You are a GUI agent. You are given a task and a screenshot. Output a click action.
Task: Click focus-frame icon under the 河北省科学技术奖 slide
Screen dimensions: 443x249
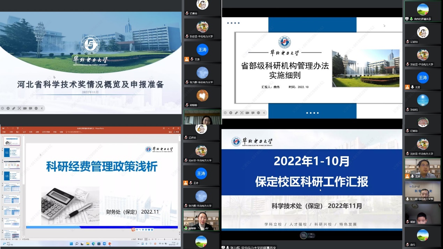click(x=19, y=108)
